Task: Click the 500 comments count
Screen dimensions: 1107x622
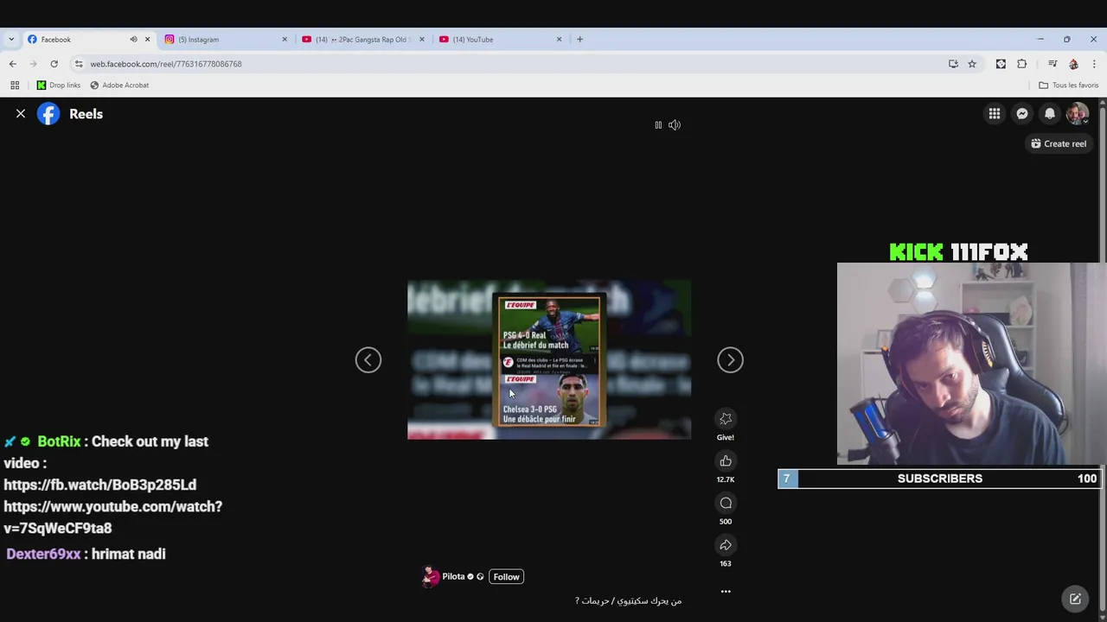Action: point(726,522)
